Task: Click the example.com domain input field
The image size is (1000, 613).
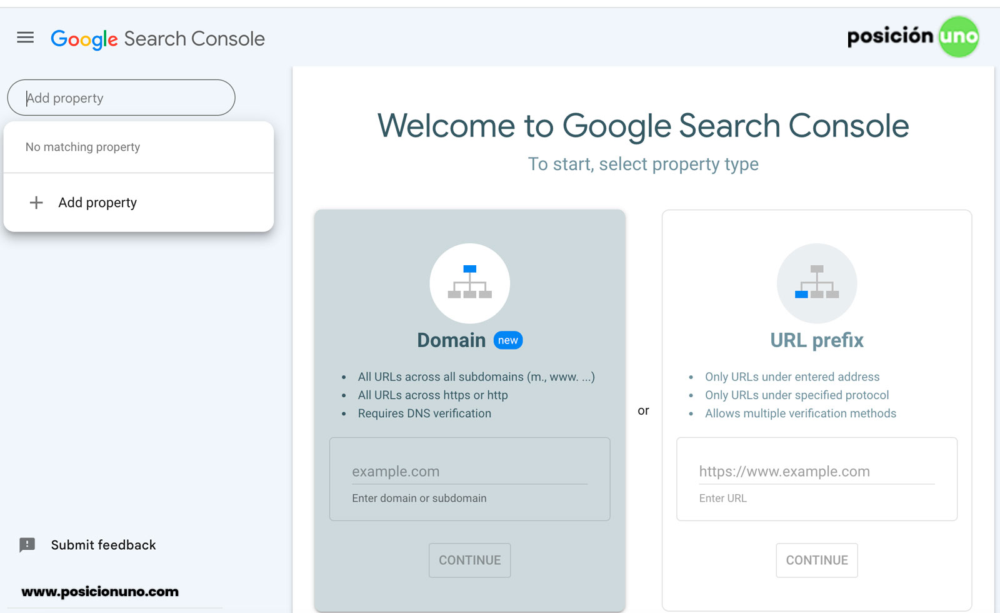Action: pos(469,472)
